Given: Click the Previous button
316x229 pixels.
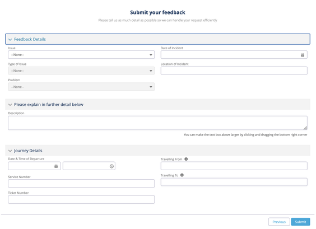Looking at the screenshot, I should (x=279, y=222).
